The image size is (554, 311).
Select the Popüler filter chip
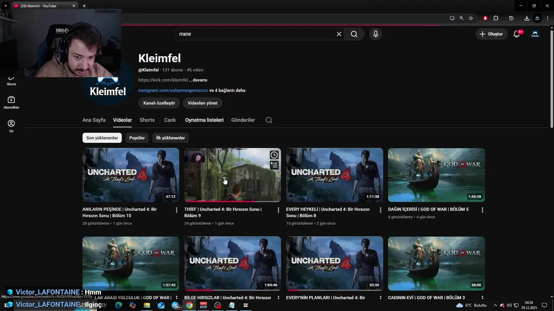click(x=137, y=138)
